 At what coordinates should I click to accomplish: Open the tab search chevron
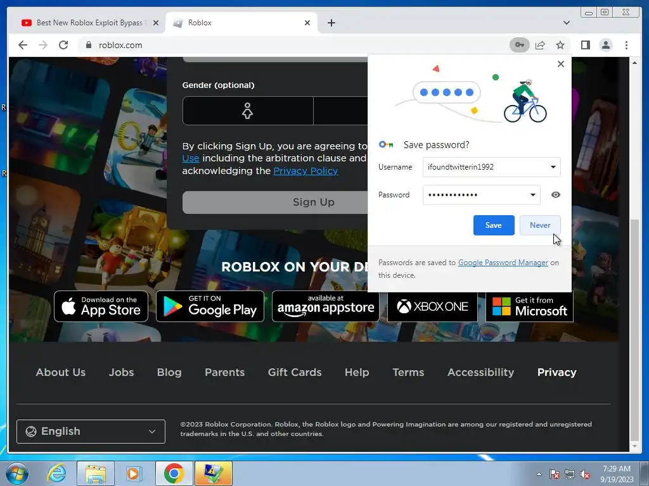click(566, 23)
